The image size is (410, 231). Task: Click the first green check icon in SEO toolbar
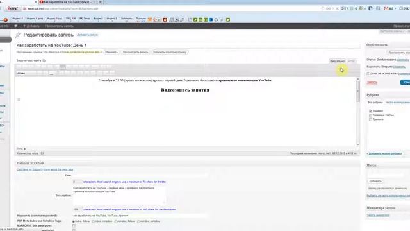pyautogui.click(x=195, y=20)
